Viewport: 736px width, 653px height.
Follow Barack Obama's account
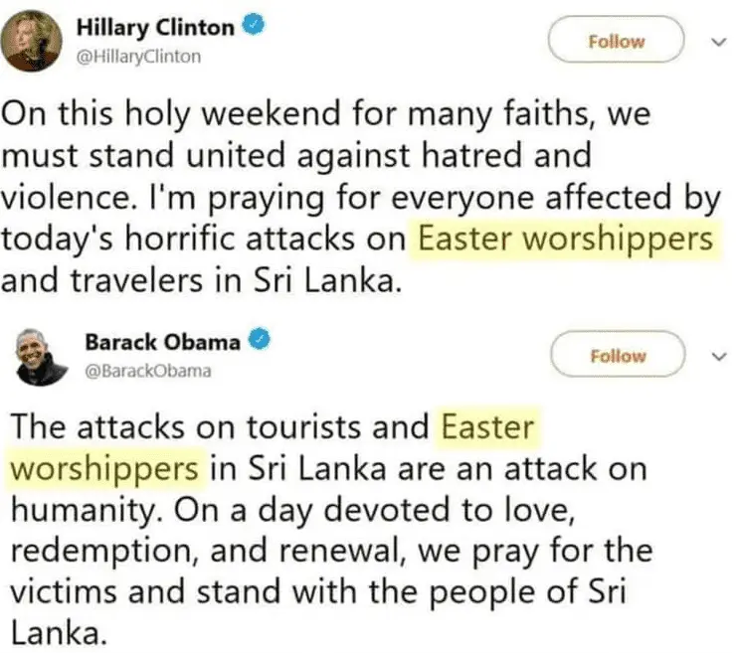point(617,356)
